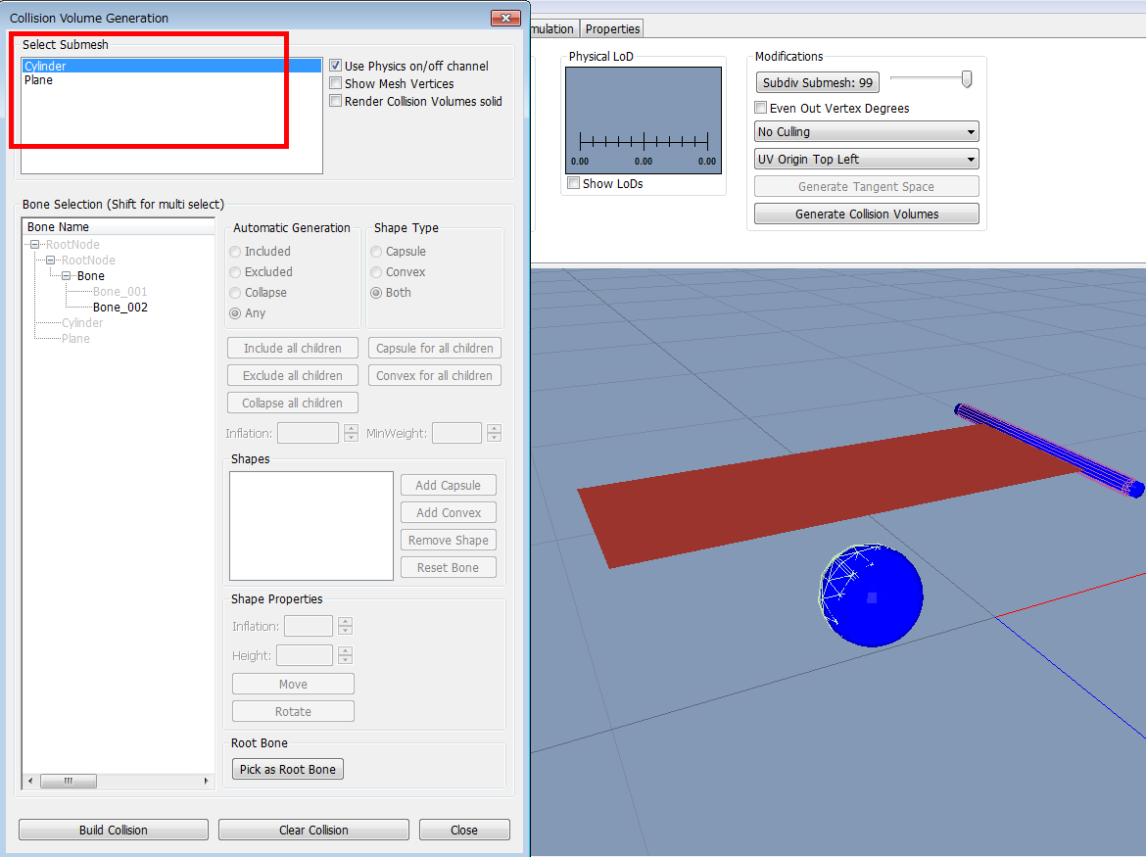Select the Convex shape type option
Image resolution: width=1146 pixels, height=857 pixels.
pos(376,271)
